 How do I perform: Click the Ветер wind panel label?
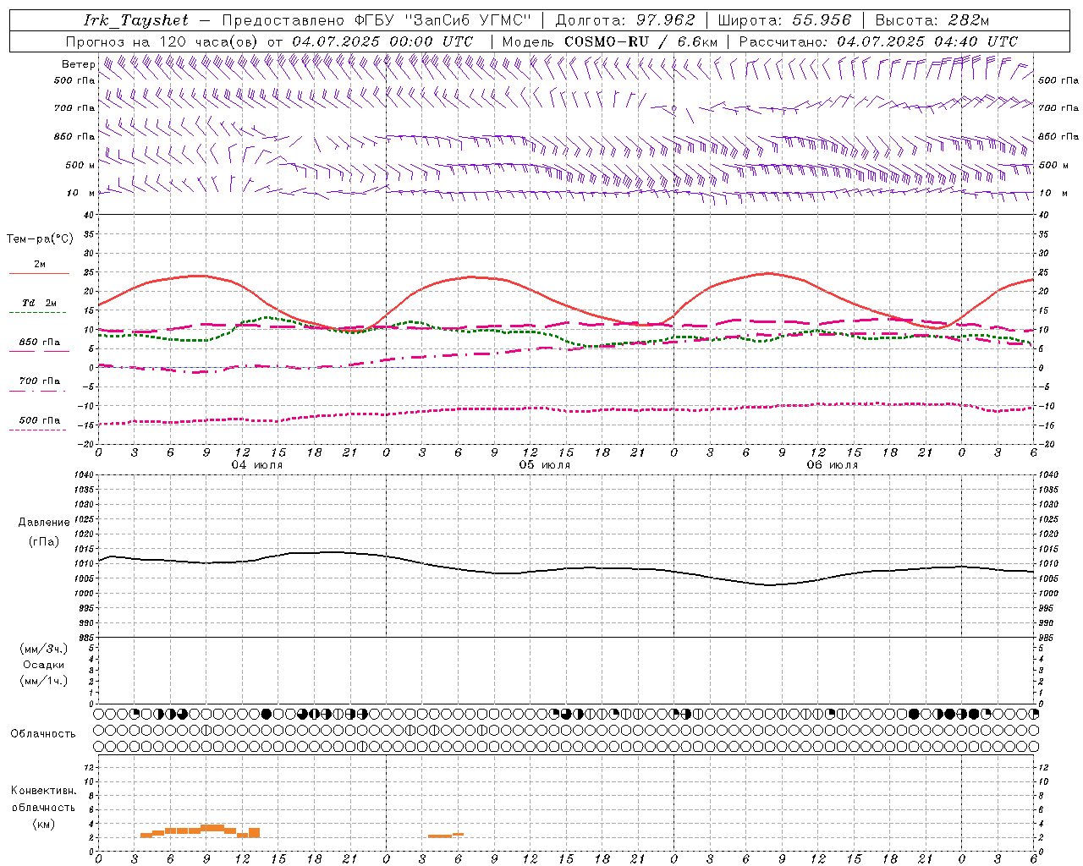pos(79,64)
